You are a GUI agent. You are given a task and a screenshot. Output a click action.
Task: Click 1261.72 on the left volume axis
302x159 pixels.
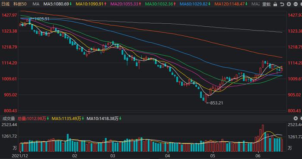[x=9, y=137]
